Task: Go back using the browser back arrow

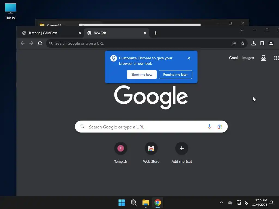Action: (23, 43)
